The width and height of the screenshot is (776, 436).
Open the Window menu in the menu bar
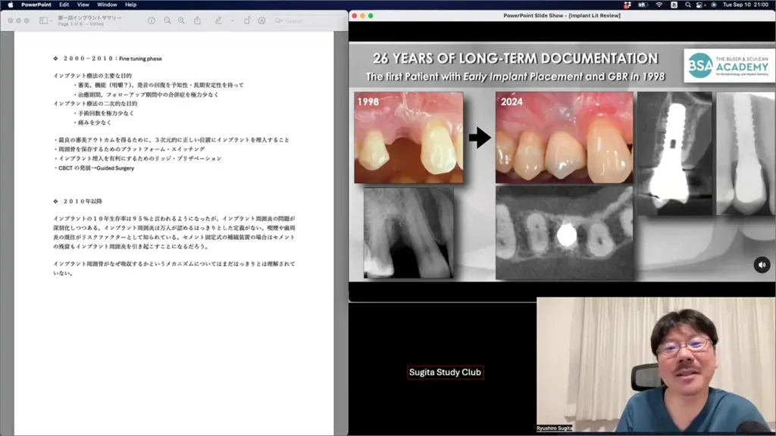pos(107,5)
